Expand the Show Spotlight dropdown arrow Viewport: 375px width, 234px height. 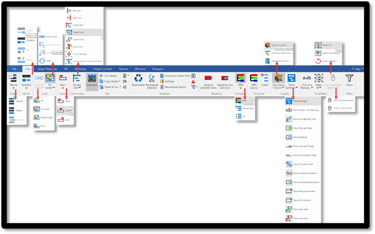pyautogui.click(x=296, y=88)
